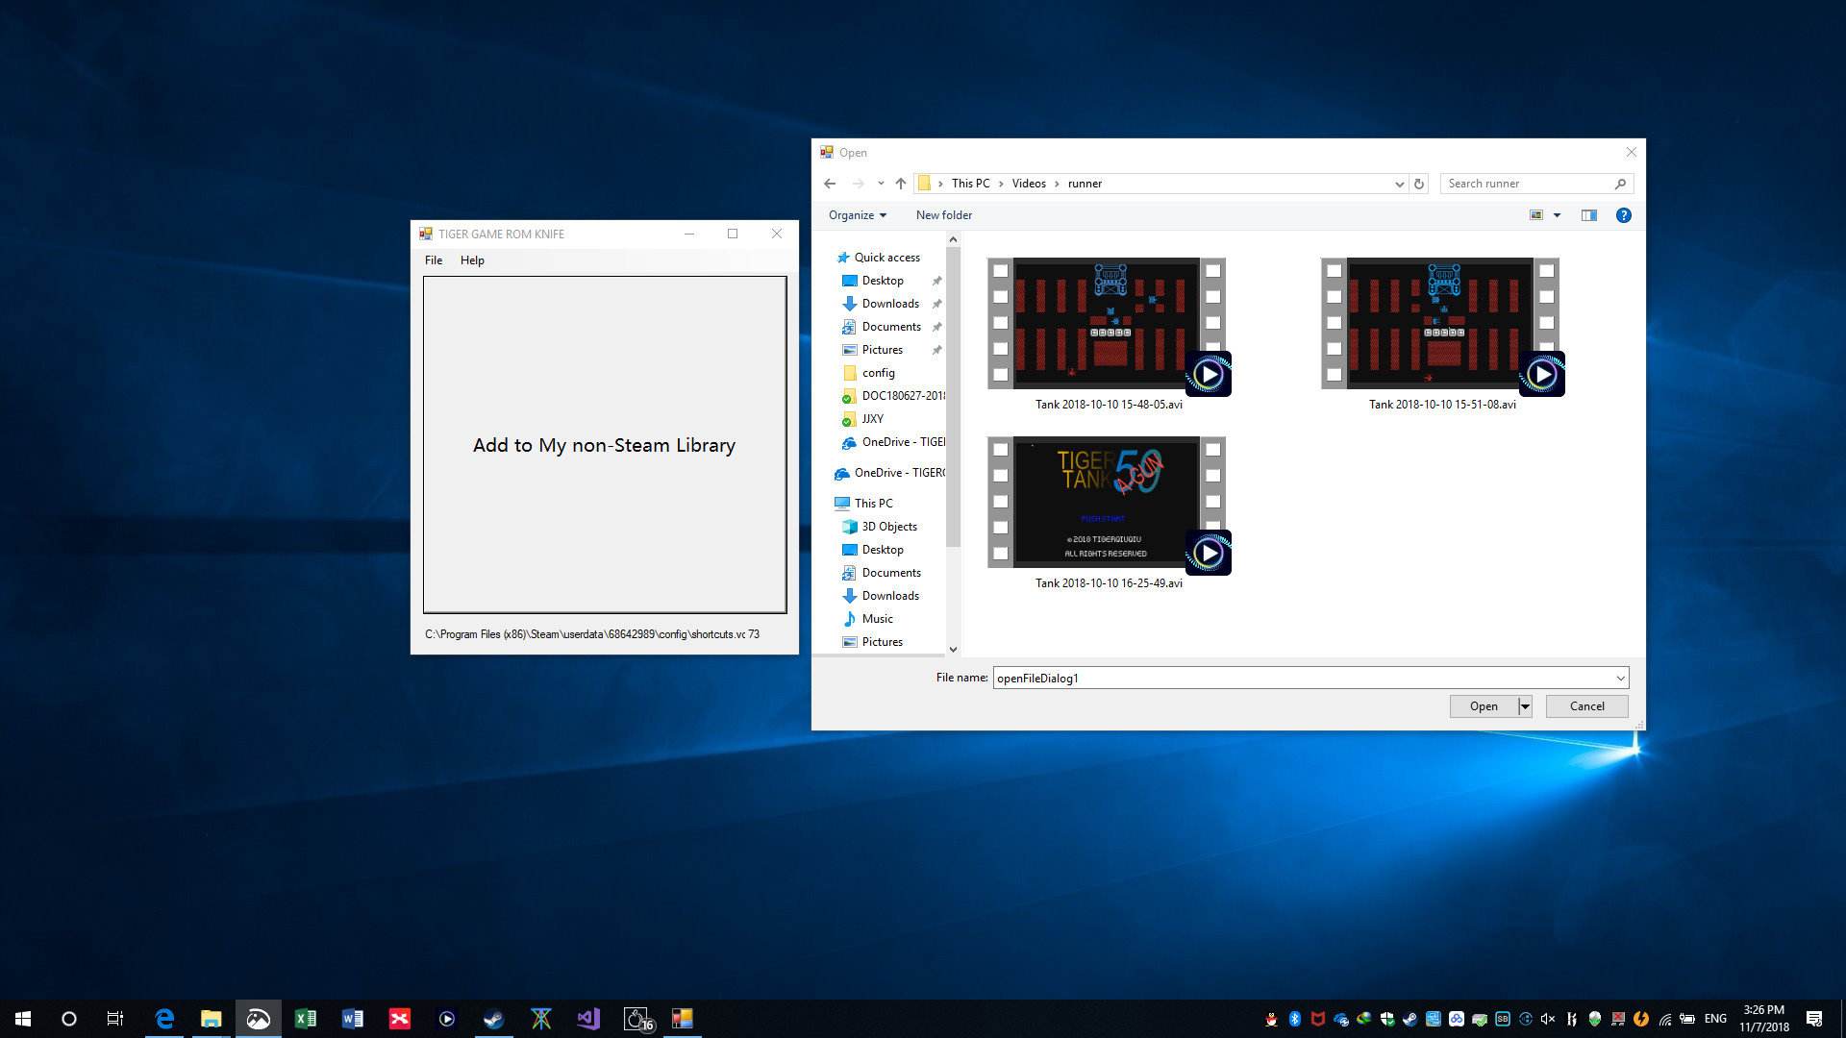Screen dimensions: 1846x1038
Task: Click the back navigation arrow in the dialog
Action: (x=831, y=183)
